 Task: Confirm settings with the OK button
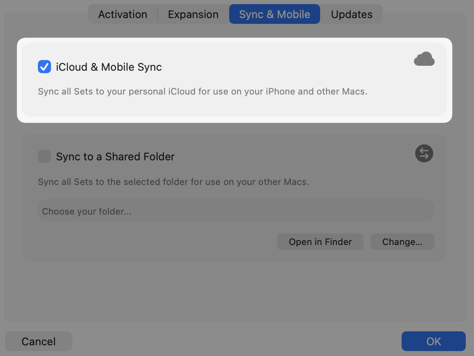pos(433,342)
